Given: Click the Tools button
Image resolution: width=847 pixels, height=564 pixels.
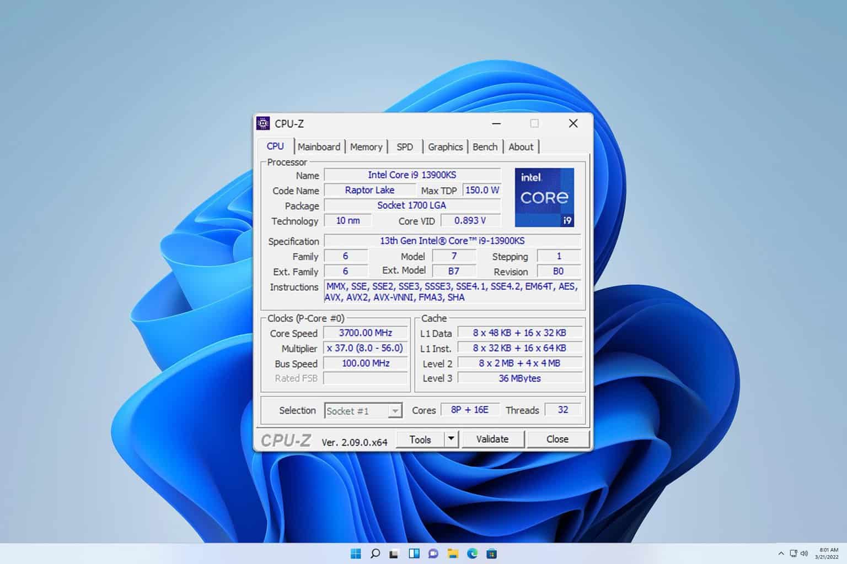Looking at the screenshot, I should pos(420,439).
